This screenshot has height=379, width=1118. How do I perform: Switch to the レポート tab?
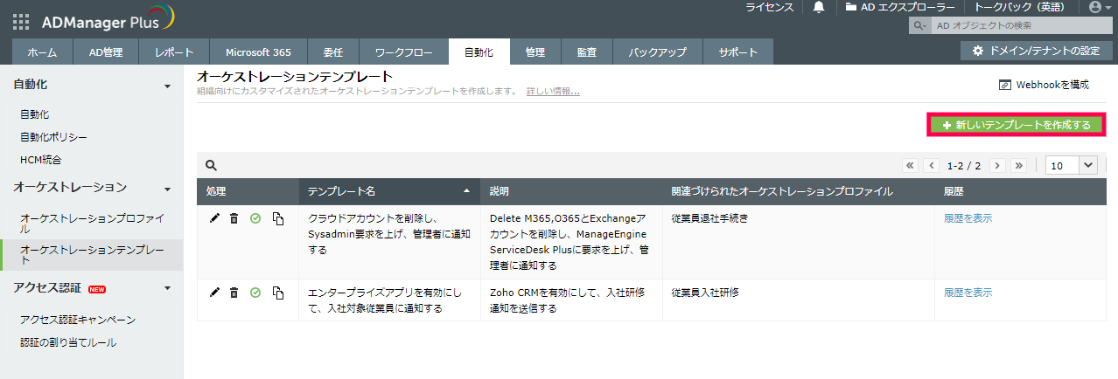174,52
